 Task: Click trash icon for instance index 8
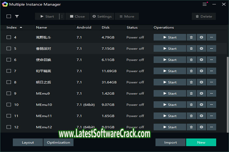[191, 82]
